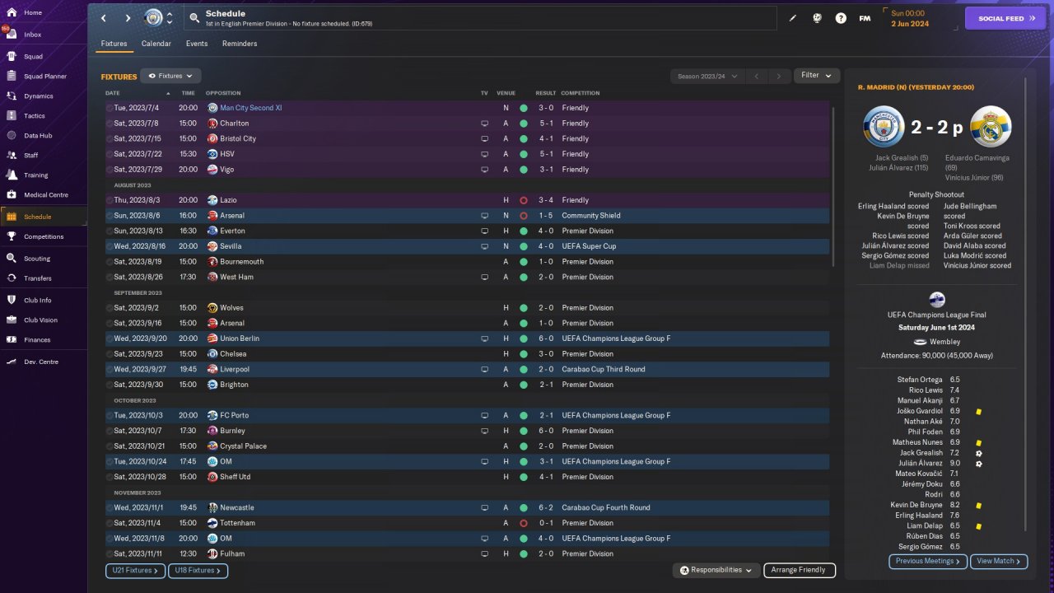
Task: Open the Reminders tab
Action: [x=240, y=44]
